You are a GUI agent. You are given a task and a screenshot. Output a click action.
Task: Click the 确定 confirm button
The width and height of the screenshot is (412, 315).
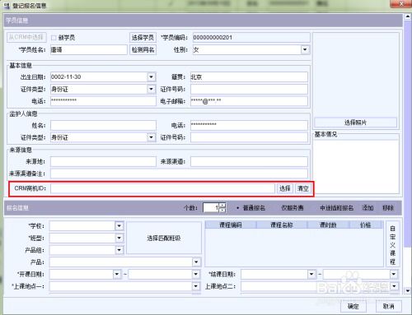click(353, 306)
